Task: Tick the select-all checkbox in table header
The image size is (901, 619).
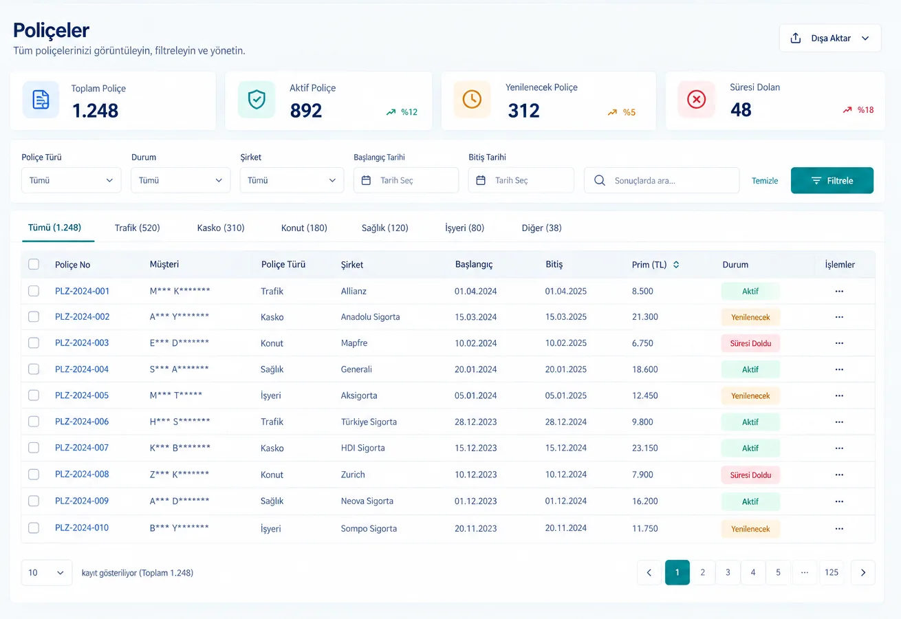Action: pyautogui.click(x=34, y=264)
